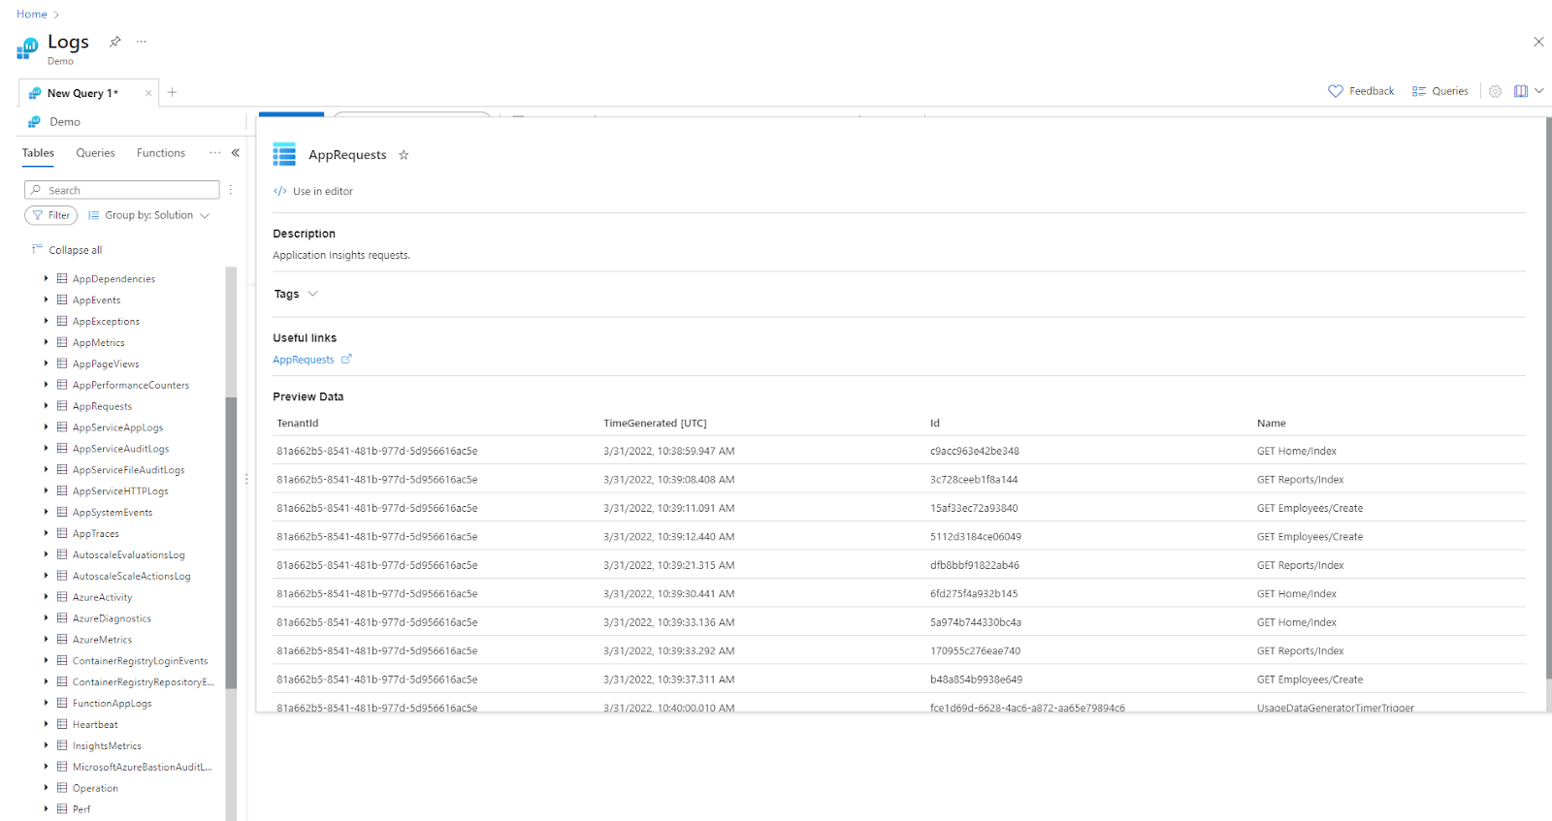Expand the dropdown next to book icon
This screenshot has width=1552, height=821.
pos(1539,91)
